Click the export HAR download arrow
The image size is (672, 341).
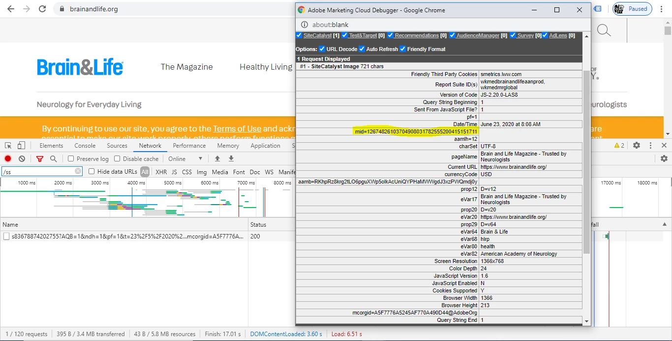[231, 158]
